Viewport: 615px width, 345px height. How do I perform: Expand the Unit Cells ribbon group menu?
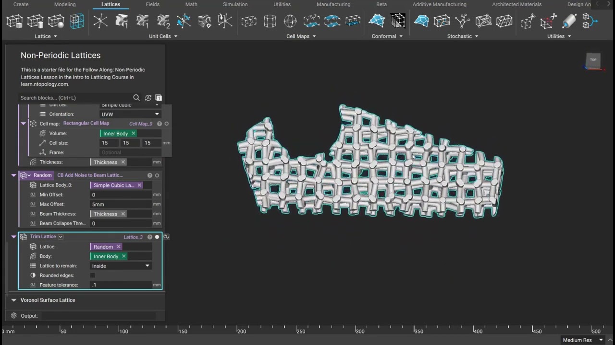[163, 36]
